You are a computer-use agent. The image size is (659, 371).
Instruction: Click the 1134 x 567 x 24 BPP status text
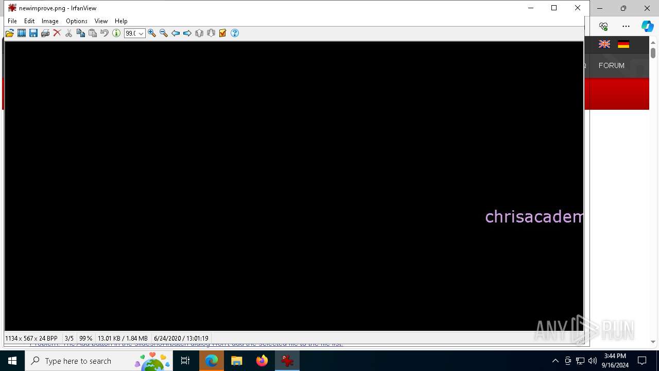pyautogui.click(x=31, y=339)
